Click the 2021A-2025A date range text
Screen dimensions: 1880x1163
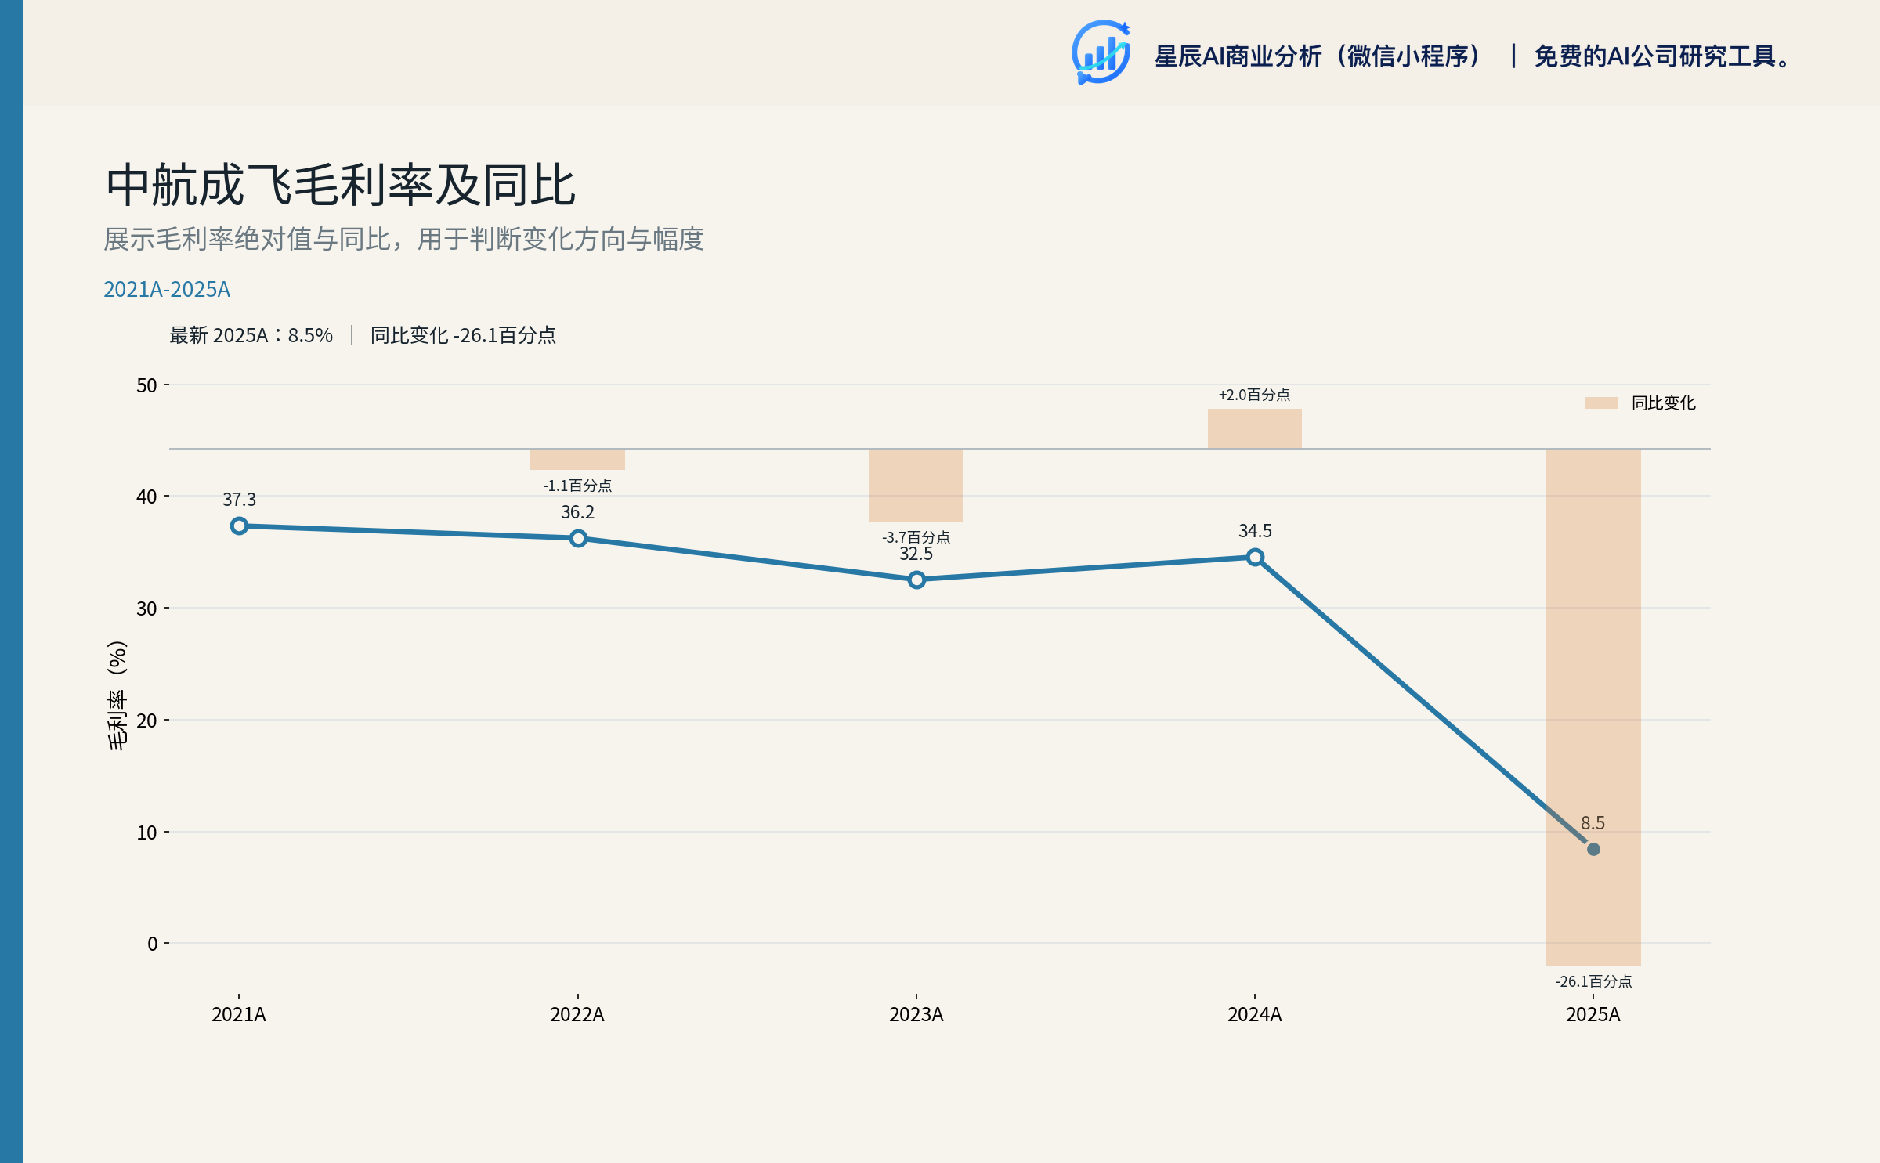[167, 290]
